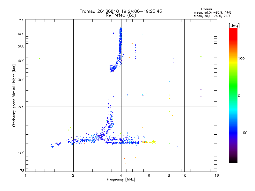Click the phase colorbar gradient
255x191 pixels.
233,95
